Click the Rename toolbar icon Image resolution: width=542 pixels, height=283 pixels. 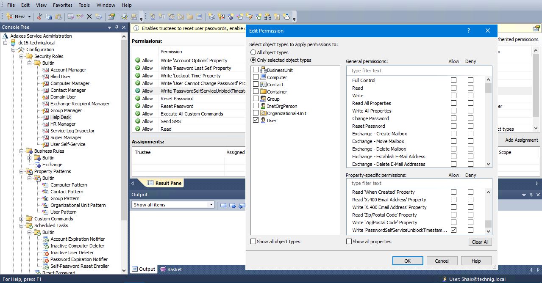click(x=80, y=16)
